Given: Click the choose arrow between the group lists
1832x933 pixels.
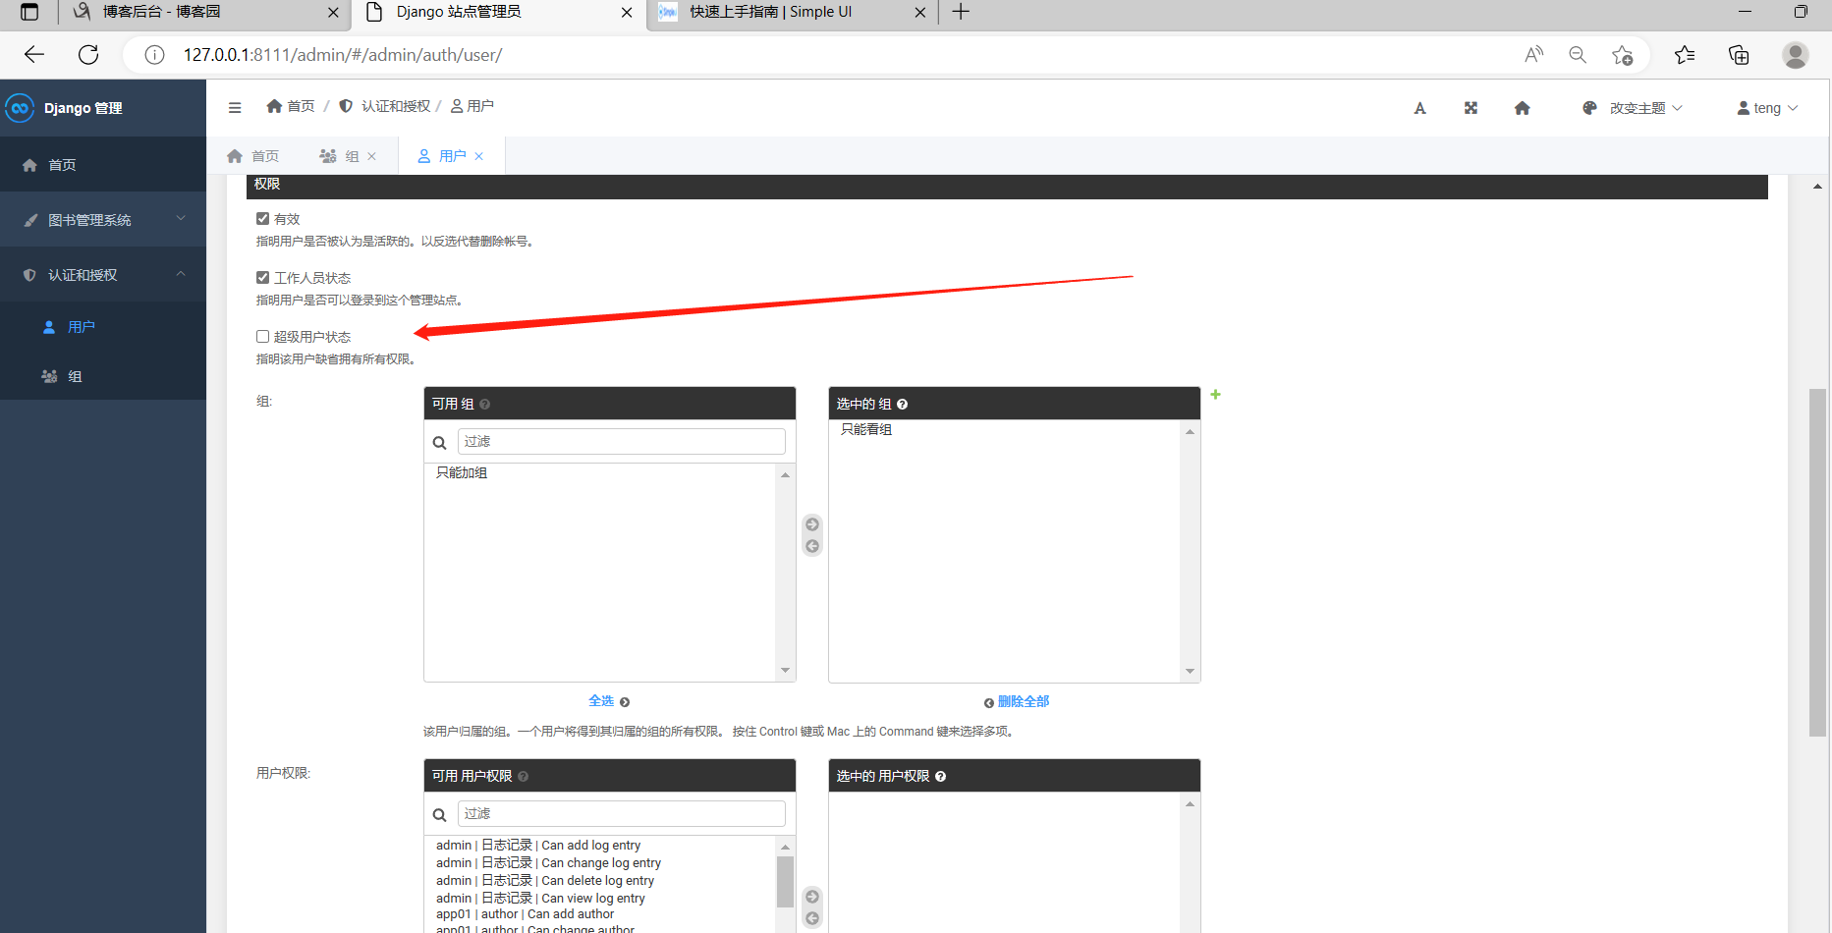Looking at the screenshot, I should [x=812, y=524].
